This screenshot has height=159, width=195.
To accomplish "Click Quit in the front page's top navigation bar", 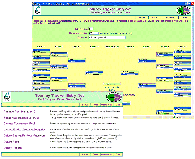I will point(118,105).
